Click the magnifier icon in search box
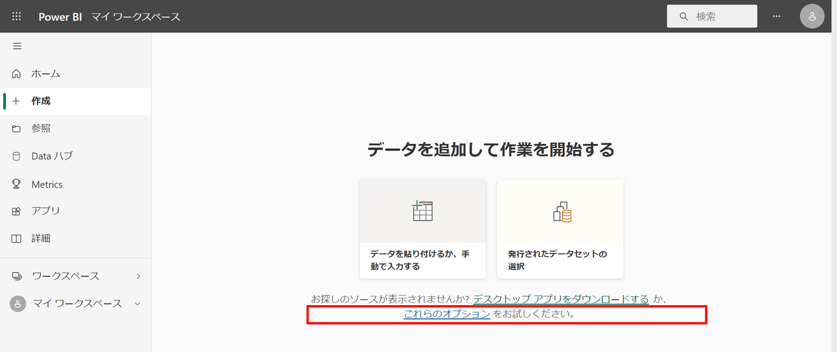This screenshot has height=352, width=837. tap(684, 16)
